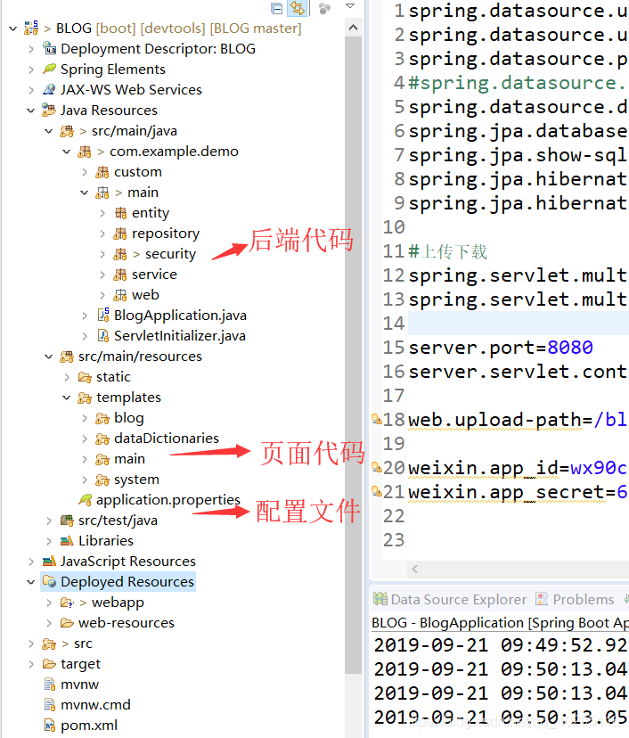Click warning marker on line 20
The image size is (629, 738).
(376, 467)
